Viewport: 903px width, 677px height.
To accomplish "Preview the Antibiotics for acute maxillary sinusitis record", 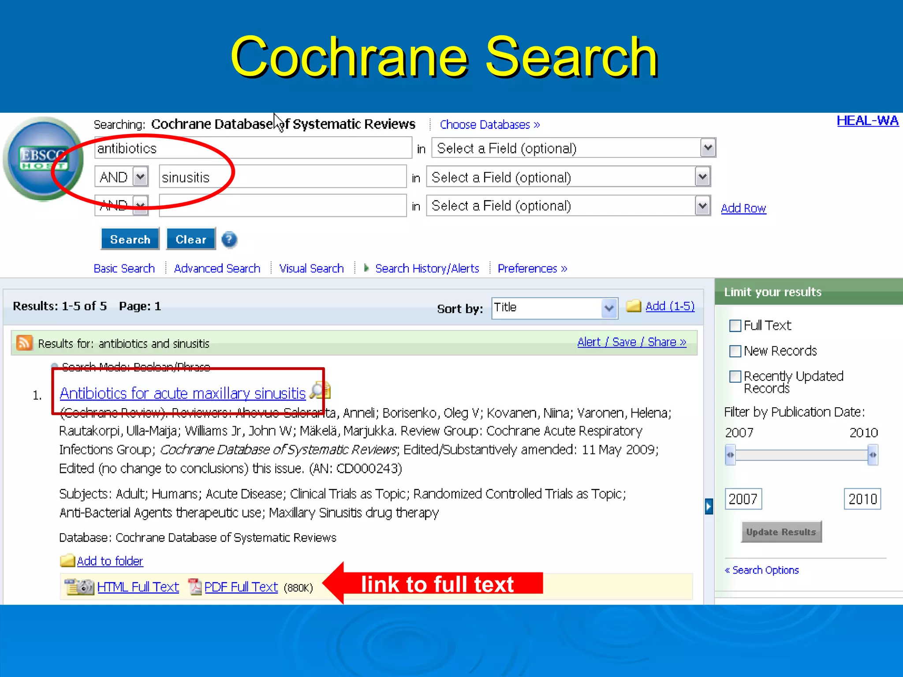I will (x=320, y=391).
